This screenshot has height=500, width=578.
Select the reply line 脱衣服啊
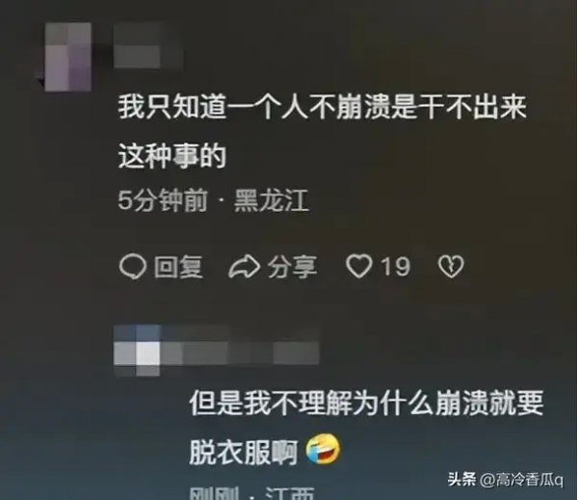pos(244,453)
